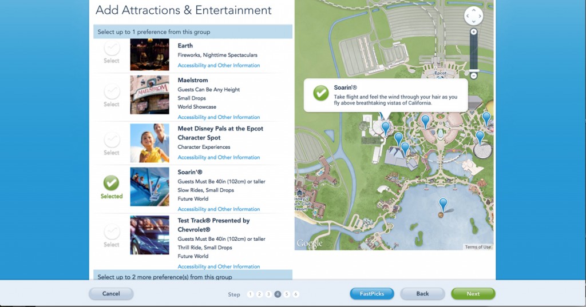
Task: Pan the map right with the arrow
Action: click(x=480, y=16)
